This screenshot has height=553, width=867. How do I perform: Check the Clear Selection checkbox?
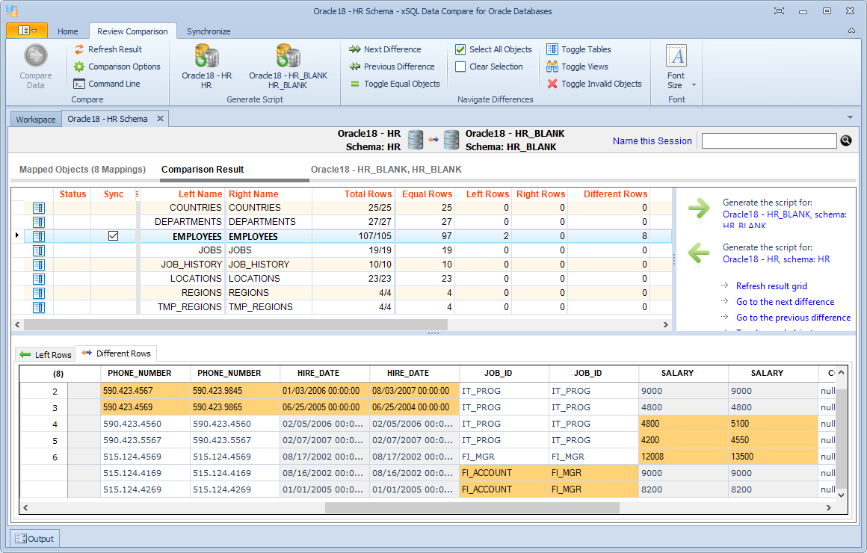460,66
